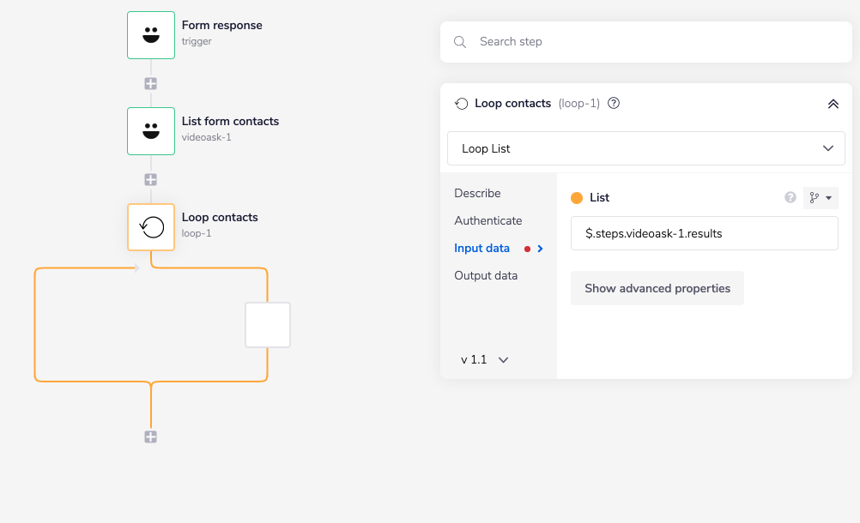
Task: Collapse the Loop contacts panel with double chevron
Action: (x=833, y=103)
